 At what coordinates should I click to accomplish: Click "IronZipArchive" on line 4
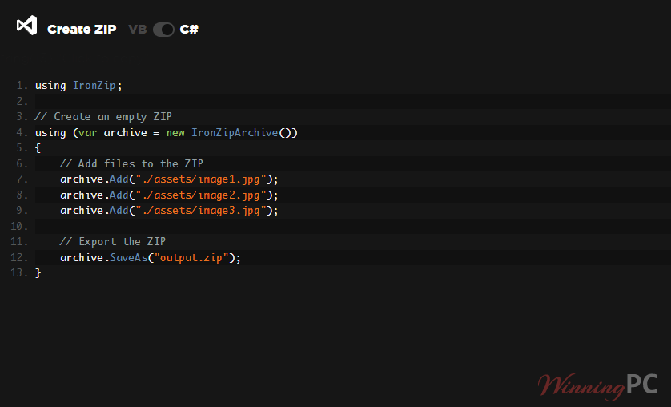coord(235,133)
